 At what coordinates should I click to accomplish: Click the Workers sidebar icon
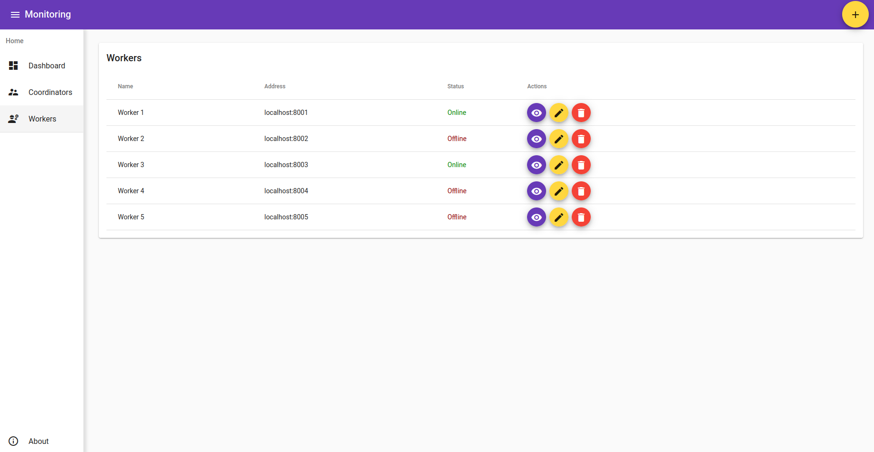pyautogui.click(x=13, y=119)
